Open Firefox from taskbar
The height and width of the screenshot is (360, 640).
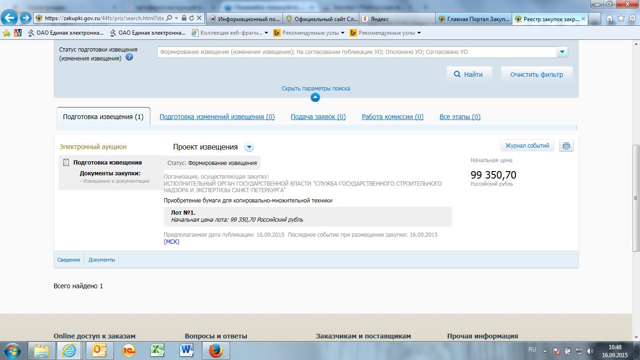(x=216, y=350)
